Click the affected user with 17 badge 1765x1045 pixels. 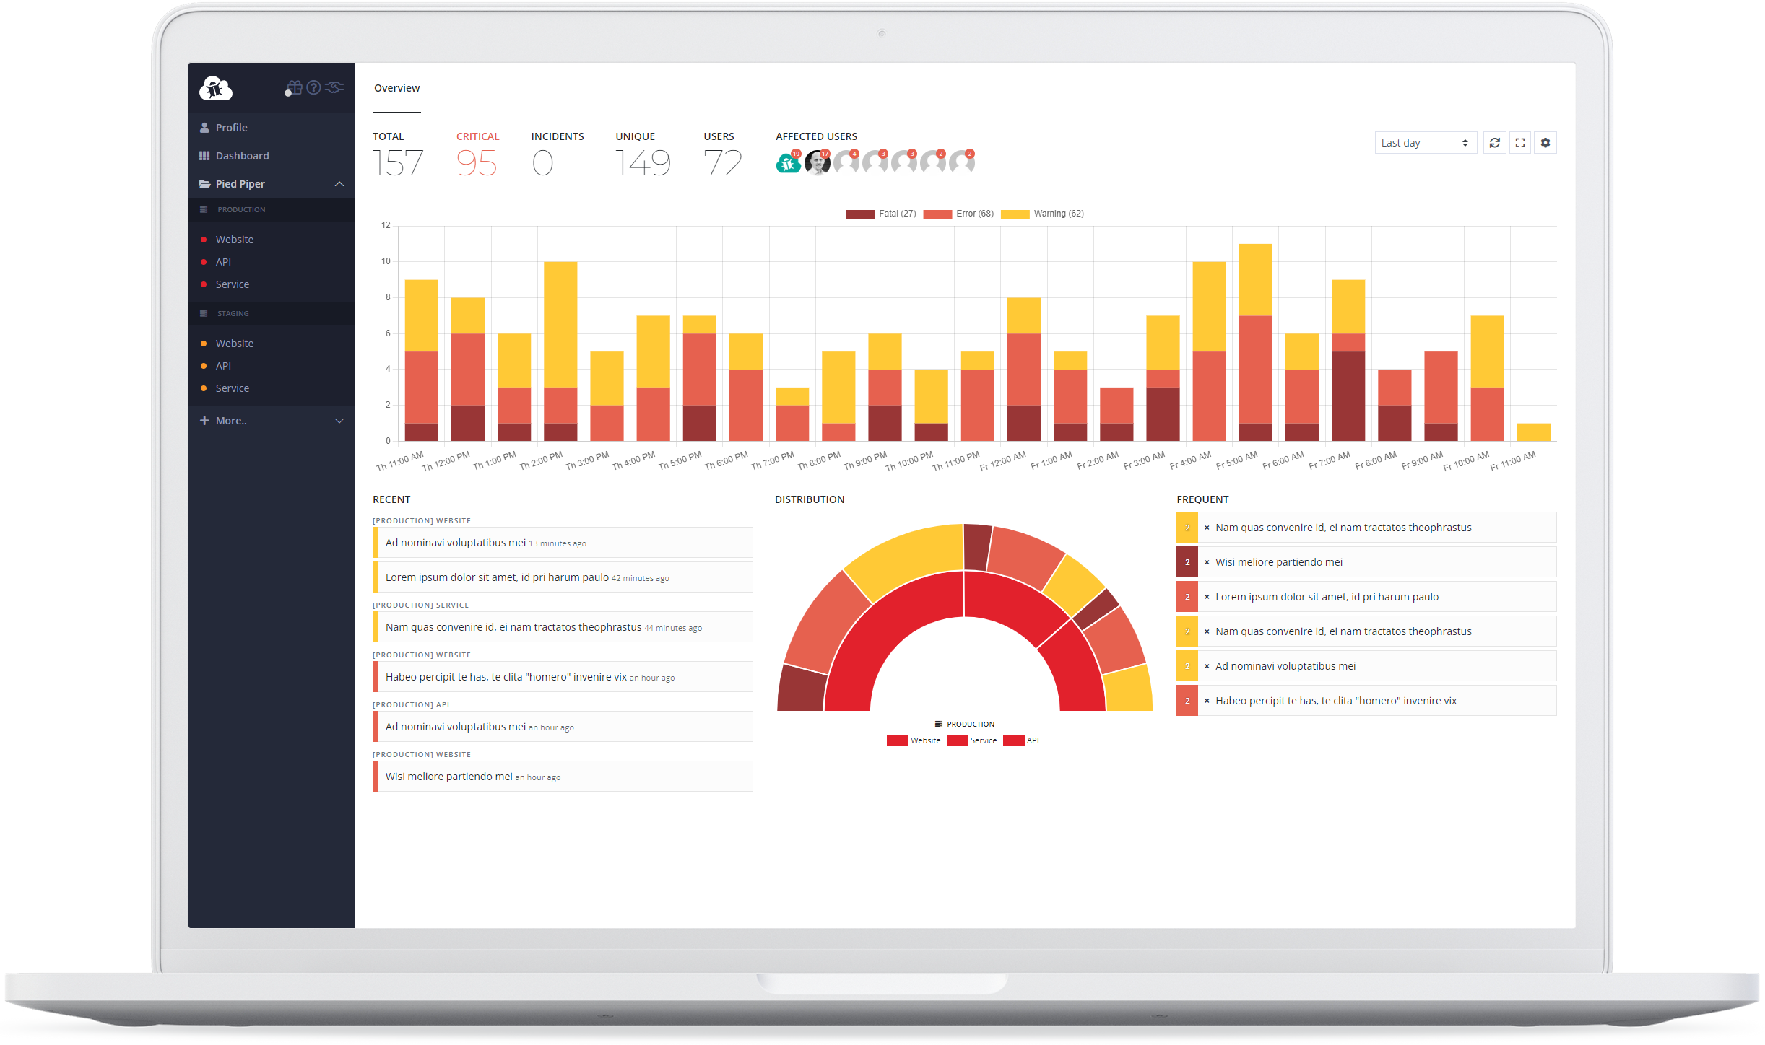pos(817,163)
